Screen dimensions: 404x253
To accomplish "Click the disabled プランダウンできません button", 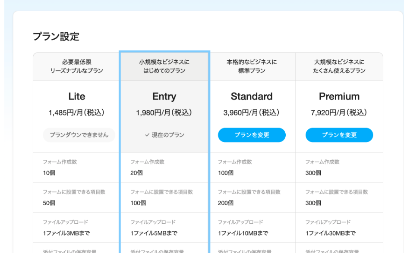I will pyautogui.click(x=79, y=135).
